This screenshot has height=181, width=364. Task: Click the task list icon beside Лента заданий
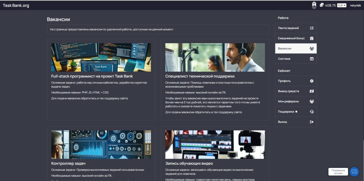(311, 28)
